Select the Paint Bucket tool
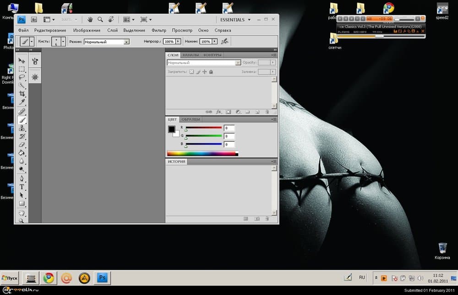The height and width of the screenshot is (295, 458). pos(22,153)
